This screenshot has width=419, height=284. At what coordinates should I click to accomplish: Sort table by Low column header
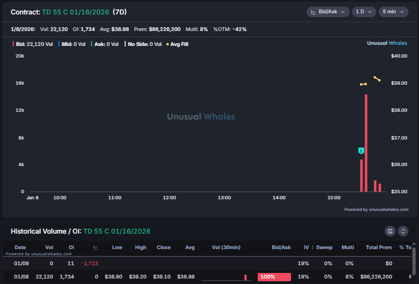(x=117, y=247)
